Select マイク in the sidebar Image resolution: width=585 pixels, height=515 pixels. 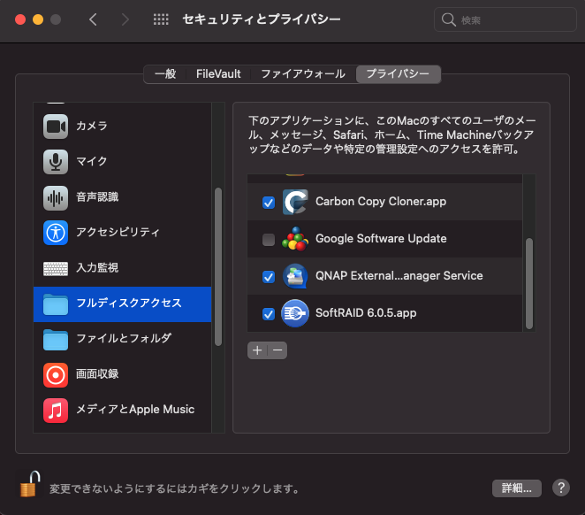pyautogui.click(x=122, y=162)
